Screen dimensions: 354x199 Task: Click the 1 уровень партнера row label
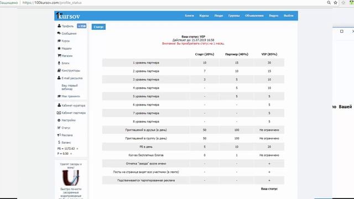click(x=146, y=62)
